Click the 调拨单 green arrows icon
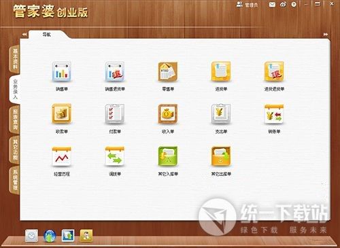The width and height of the screenshot is (340, 248). point(115,156)
